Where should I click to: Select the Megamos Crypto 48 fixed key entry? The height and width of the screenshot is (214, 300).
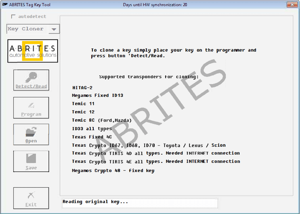pos(113,170)
